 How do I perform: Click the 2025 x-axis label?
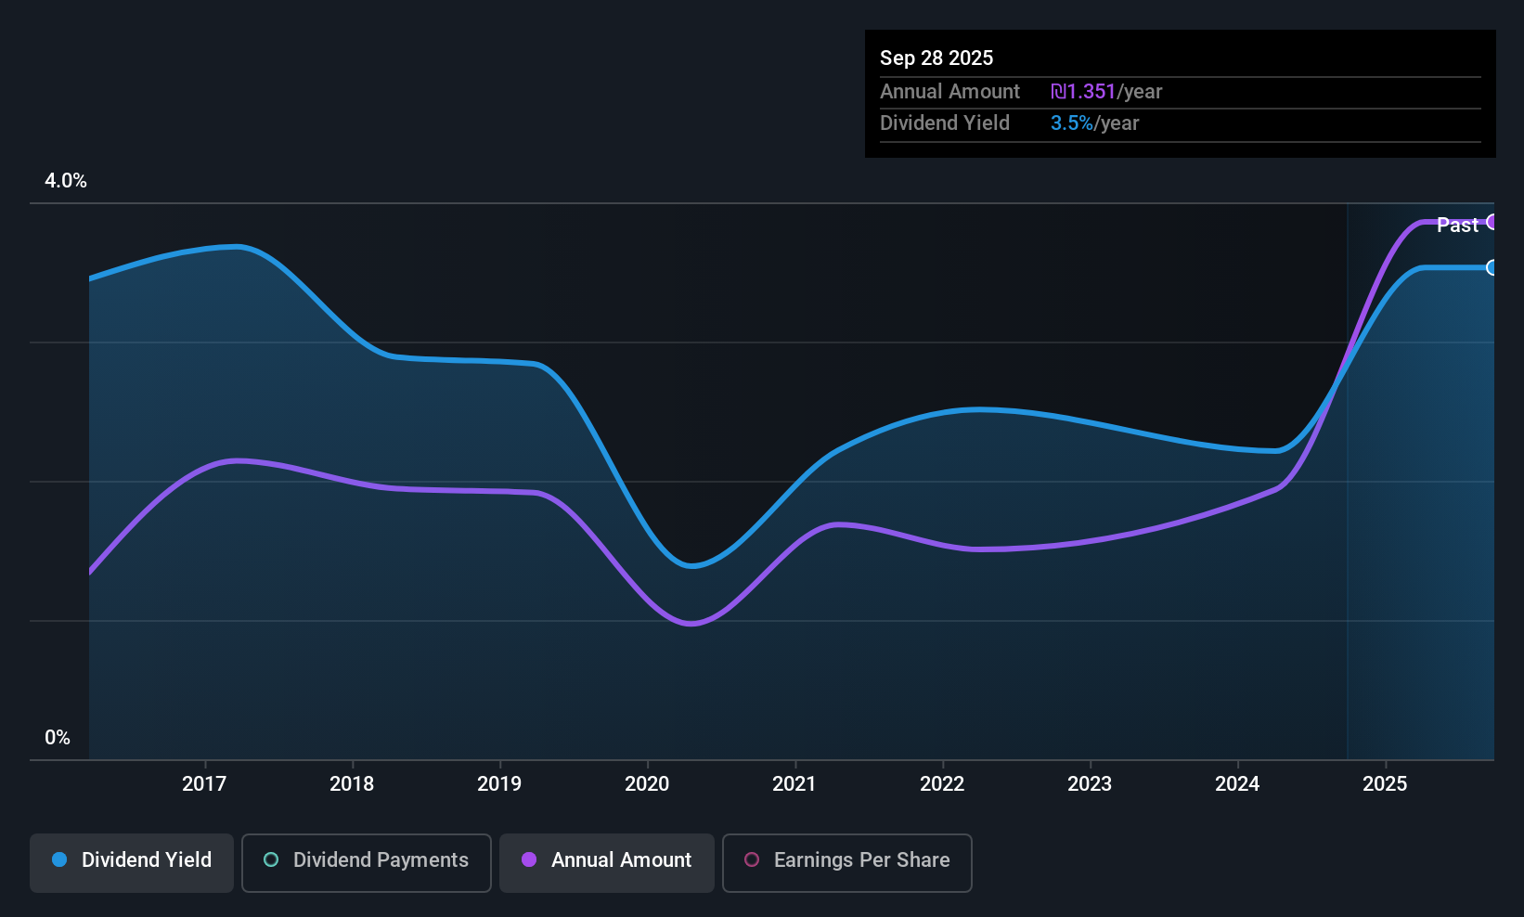tap(1385, 783)
